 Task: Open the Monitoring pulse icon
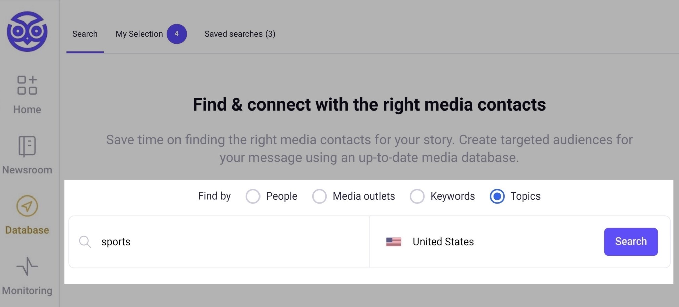pos(27,266)
